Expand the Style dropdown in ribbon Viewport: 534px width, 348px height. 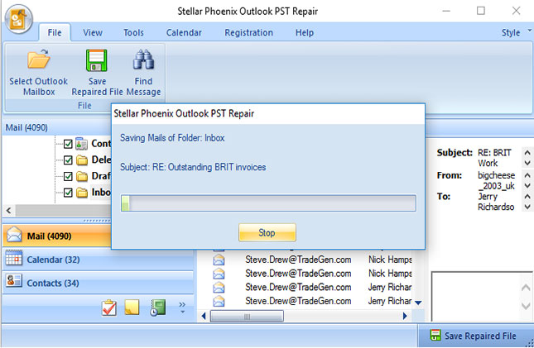tap(515, 33)
